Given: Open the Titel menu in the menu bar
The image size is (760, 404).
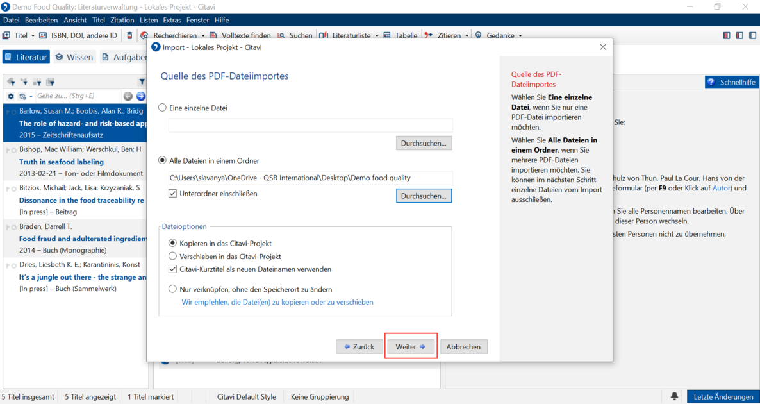Looking at the screenshot, I should coord(99,20).
